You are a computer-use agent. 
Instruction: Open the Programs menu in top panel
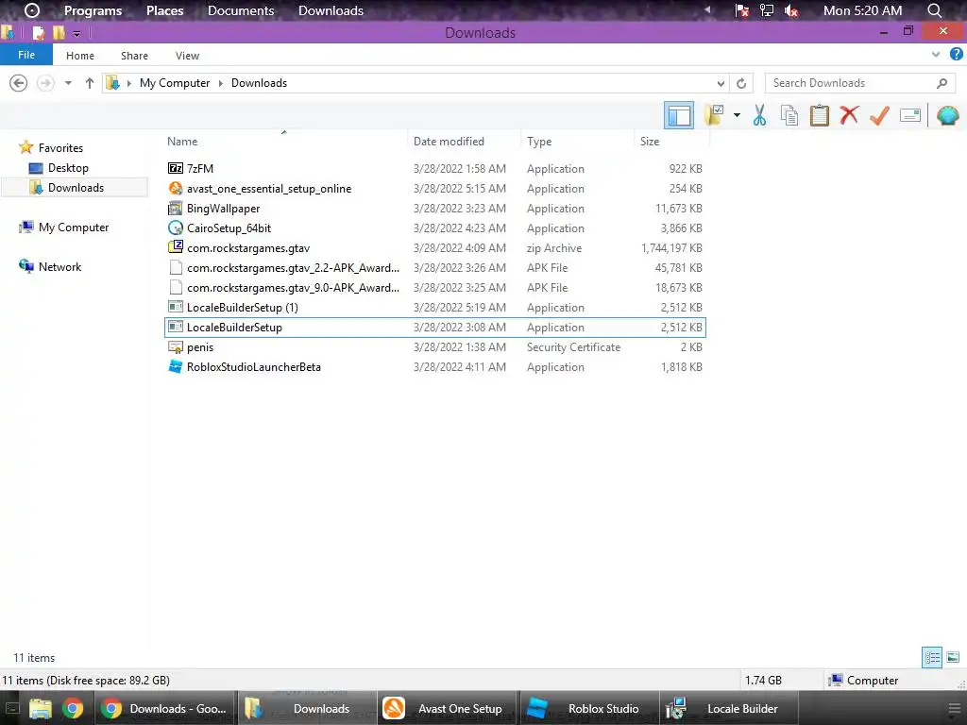[x=93, y=10]
